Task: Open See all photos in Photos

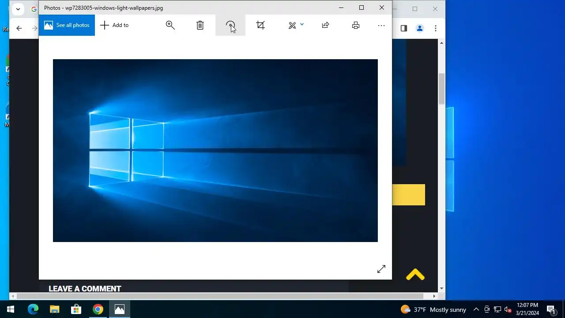Action: pyautogui.click(x=67, y=25)
